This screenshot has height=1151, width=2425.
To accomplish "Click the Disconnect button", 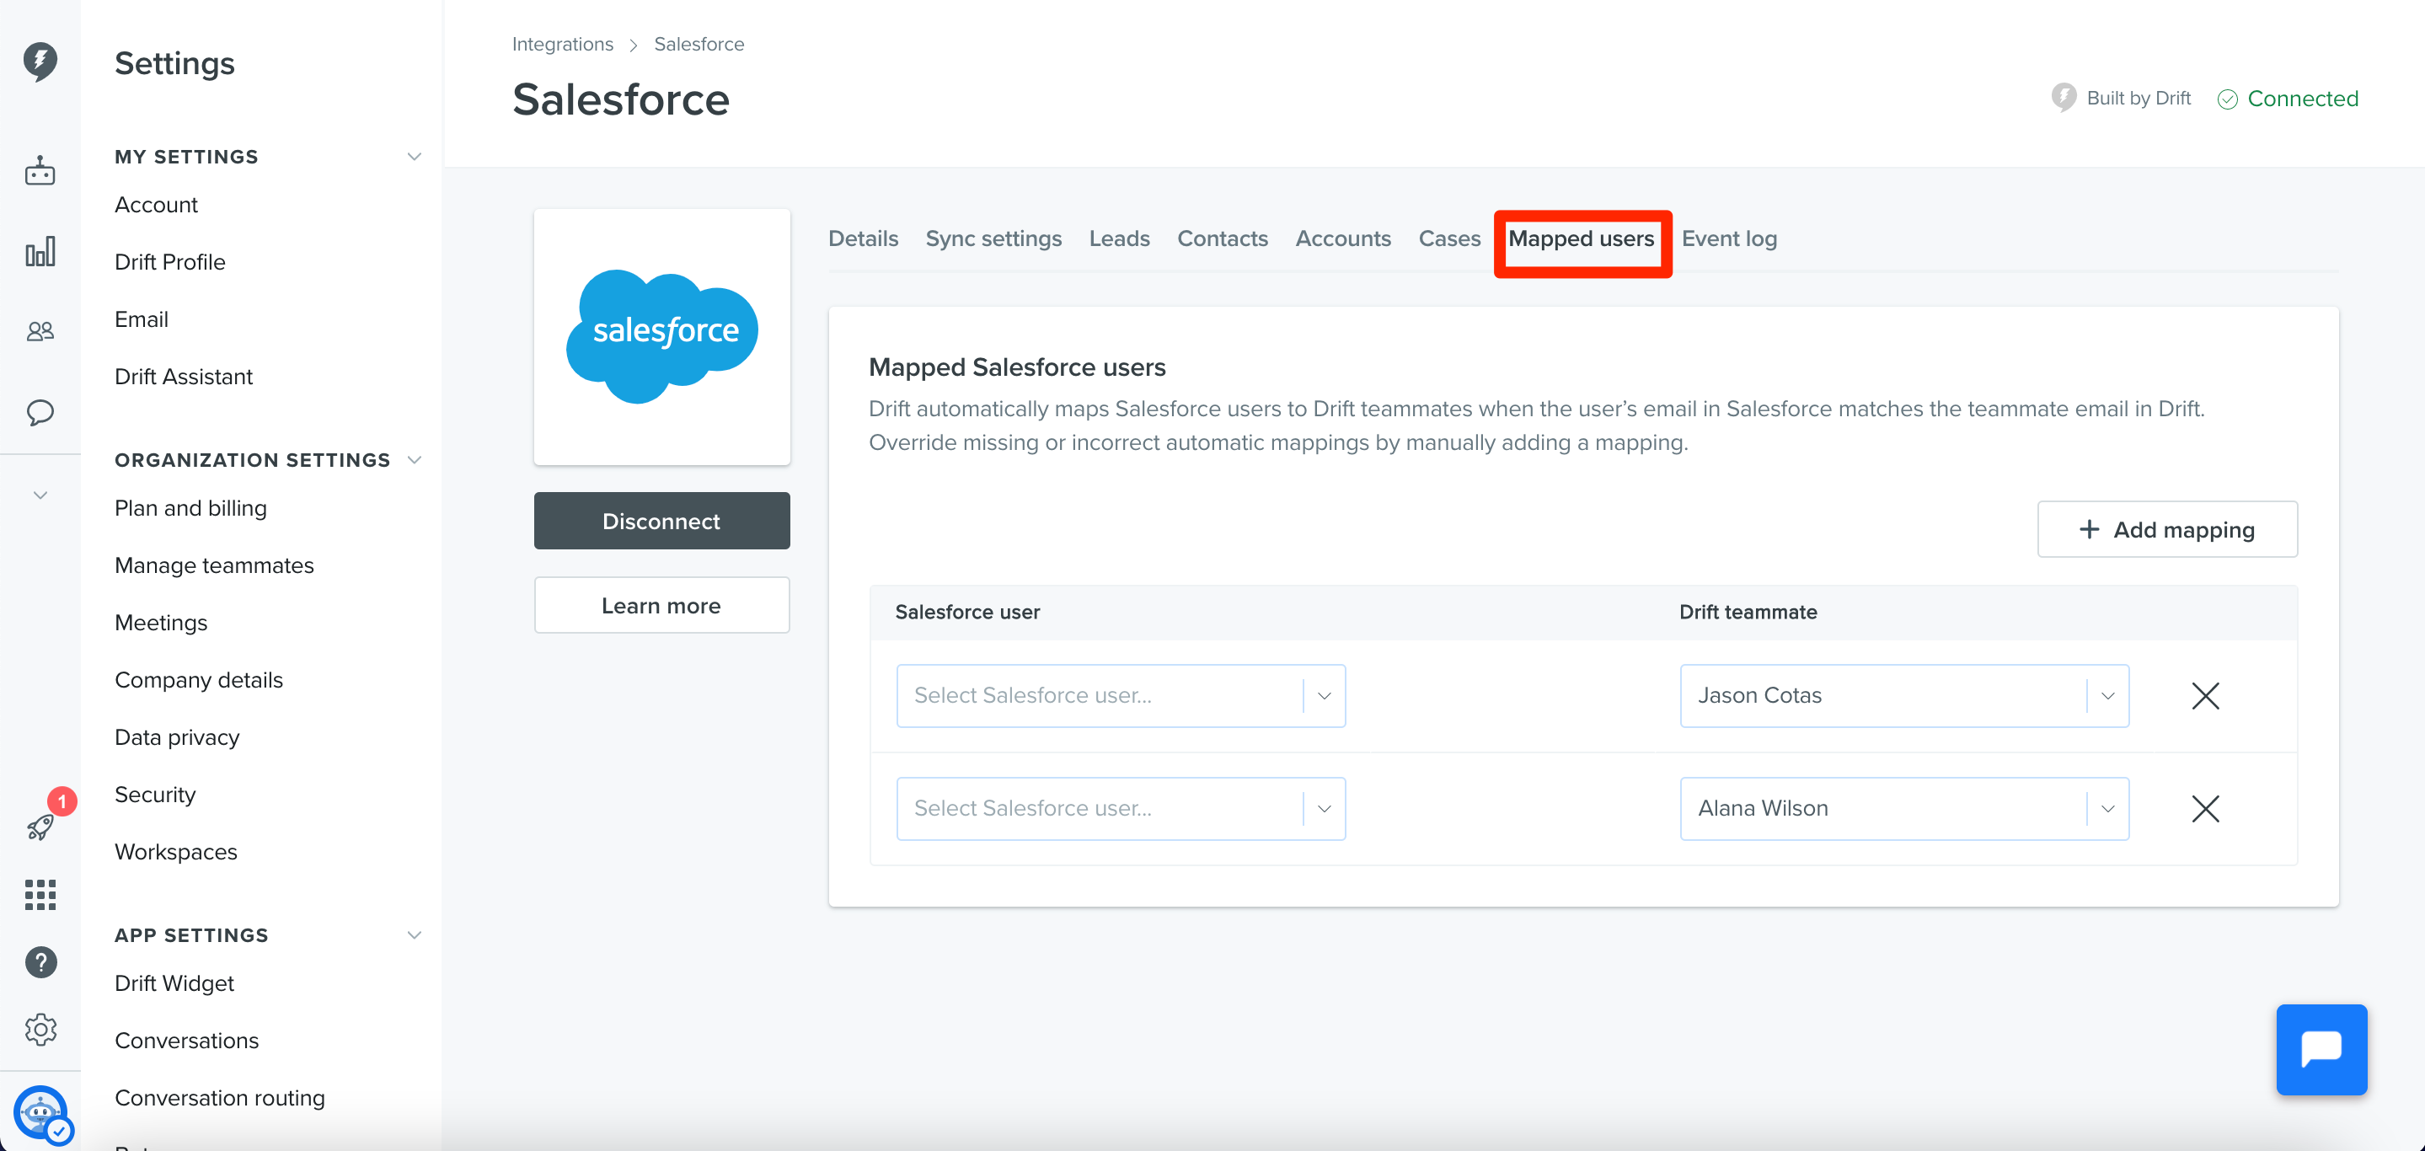I will 661,521.
